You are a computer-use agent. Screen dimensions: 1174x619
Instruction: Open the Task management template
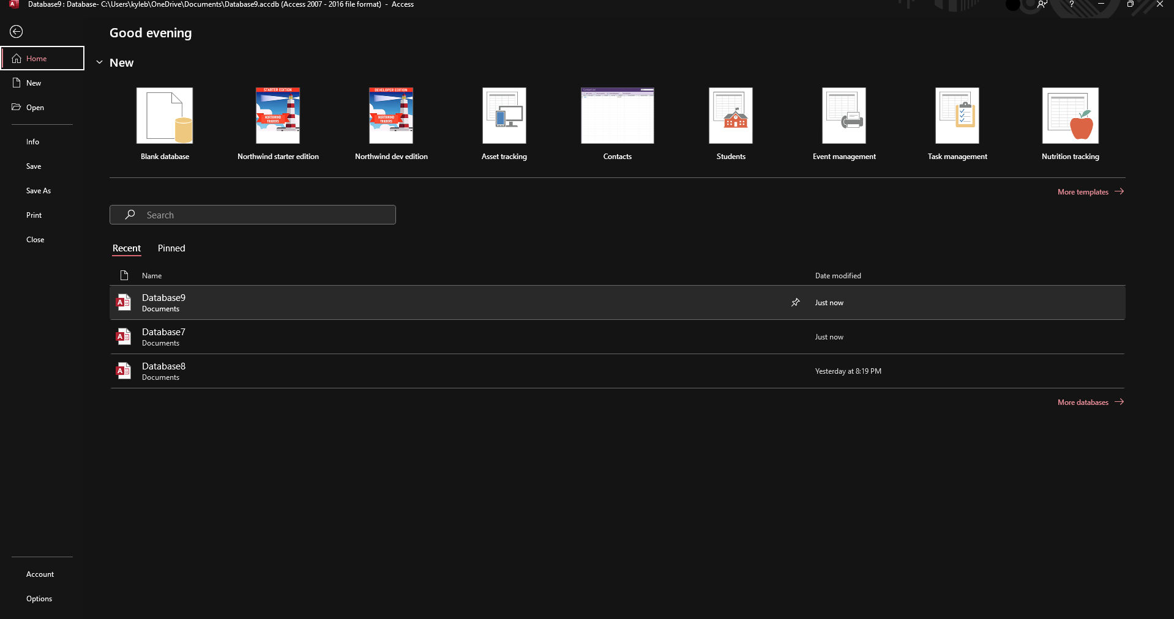pos(957,124)
